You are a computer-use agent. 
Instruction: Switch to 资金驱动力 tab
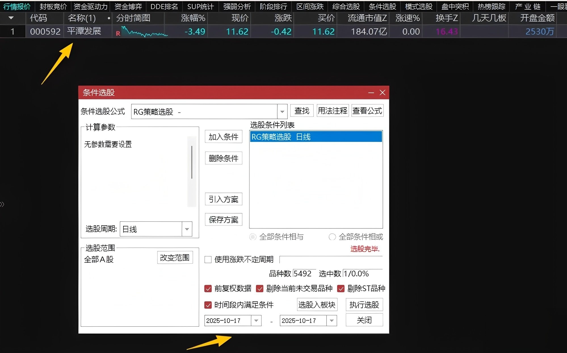pyautogui.click(x=91, y=6)
